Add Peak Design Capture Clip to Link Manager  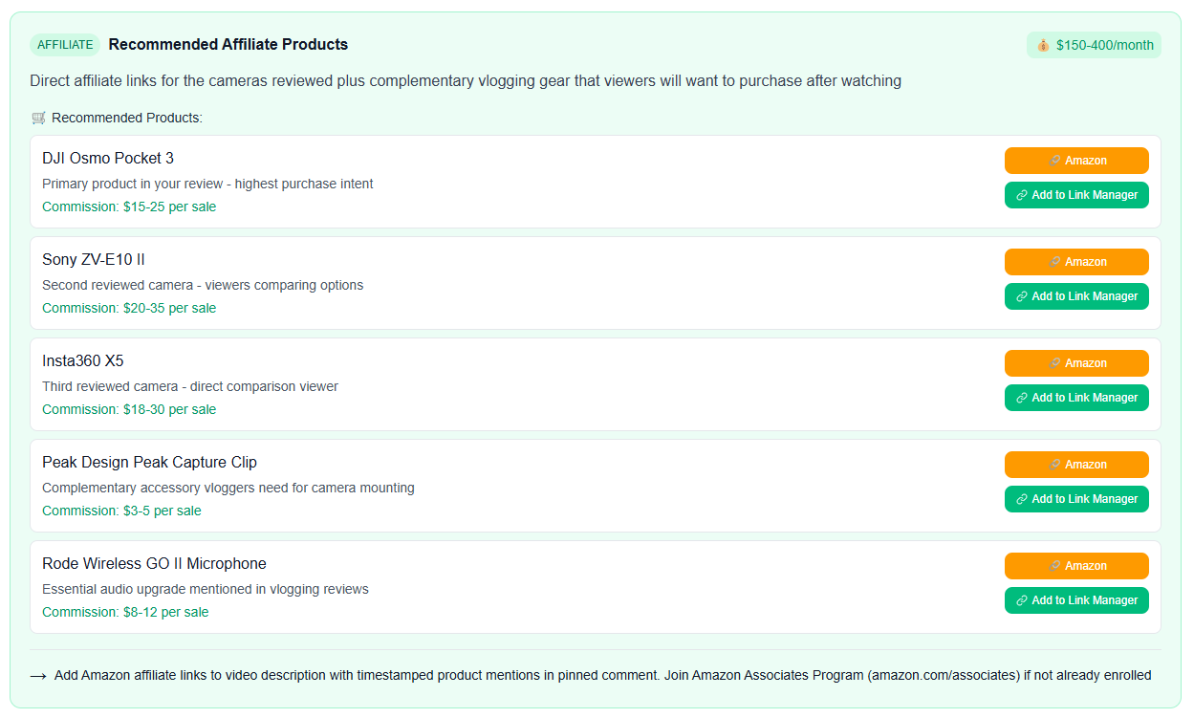tap(1075, 499)
